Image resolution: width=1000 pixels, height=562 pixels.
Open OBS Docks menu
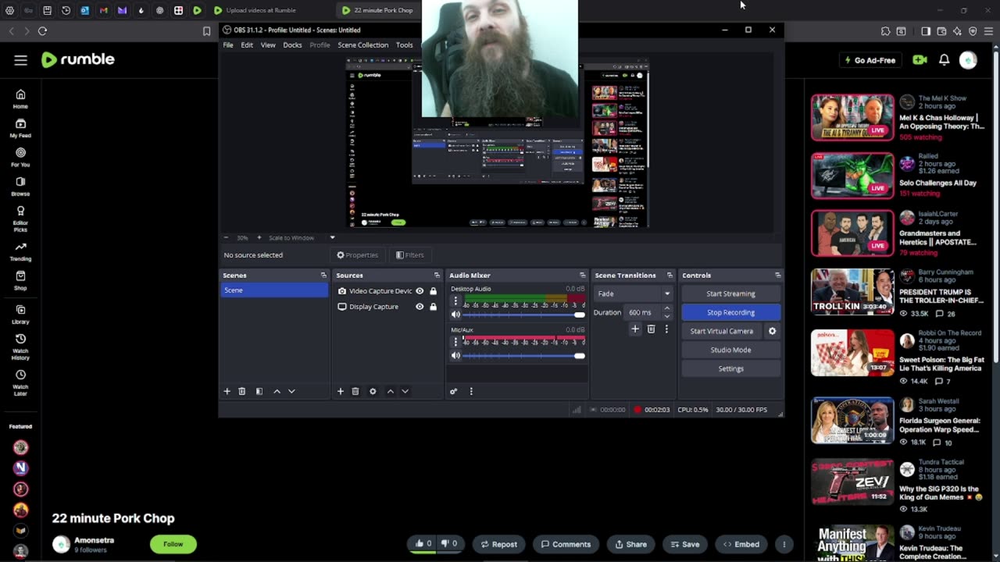[x=292, y=45]
